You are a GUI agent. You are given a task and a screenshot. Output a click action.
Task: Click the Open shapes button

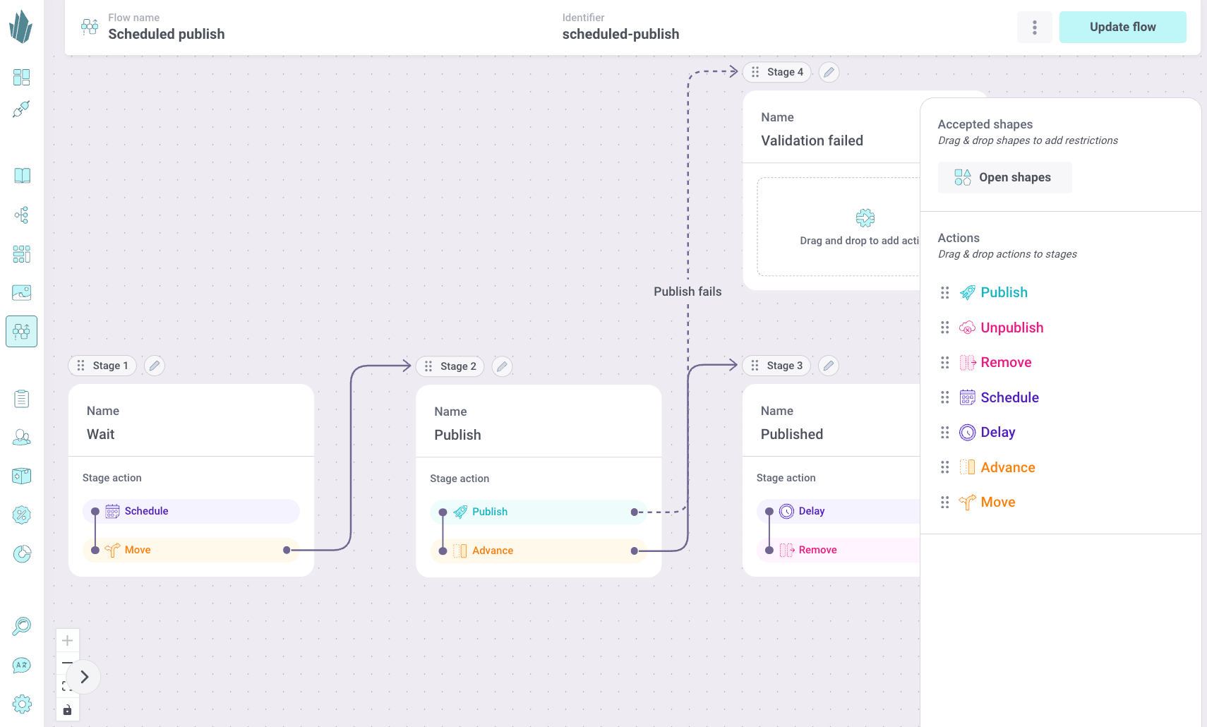1004,177
